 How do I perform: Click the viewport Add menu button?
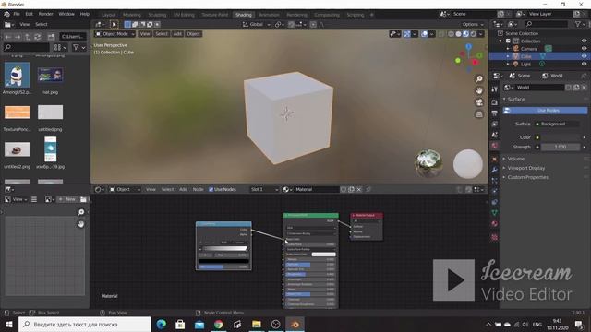(x=177, y=34)
